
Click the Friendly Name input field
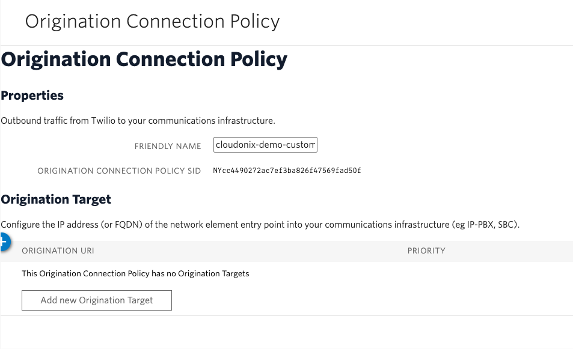[265, 145]
